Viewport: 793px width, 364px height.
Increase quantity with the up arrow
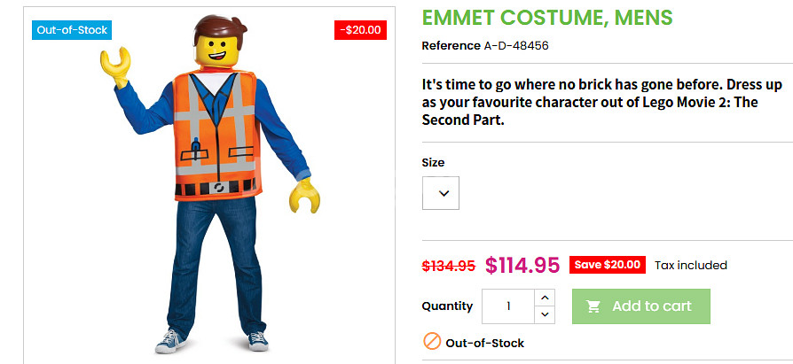[546, 298]
